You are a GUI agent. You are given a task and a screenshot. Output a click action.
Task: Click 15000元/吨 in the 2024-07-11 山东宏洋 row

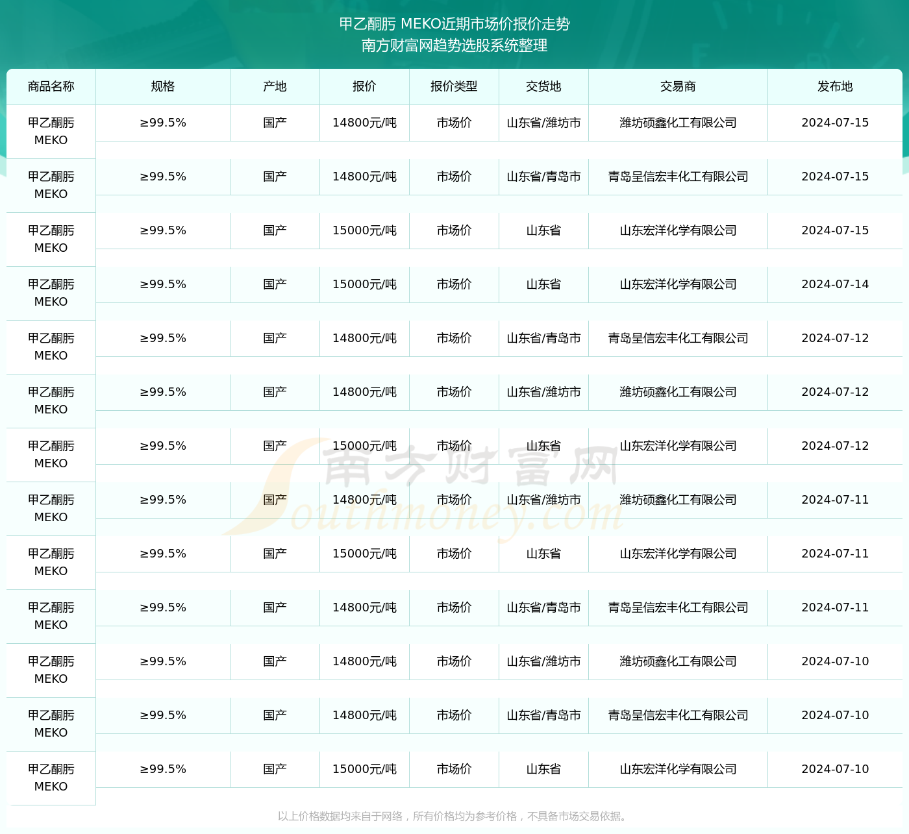click(x=364, y=554)
